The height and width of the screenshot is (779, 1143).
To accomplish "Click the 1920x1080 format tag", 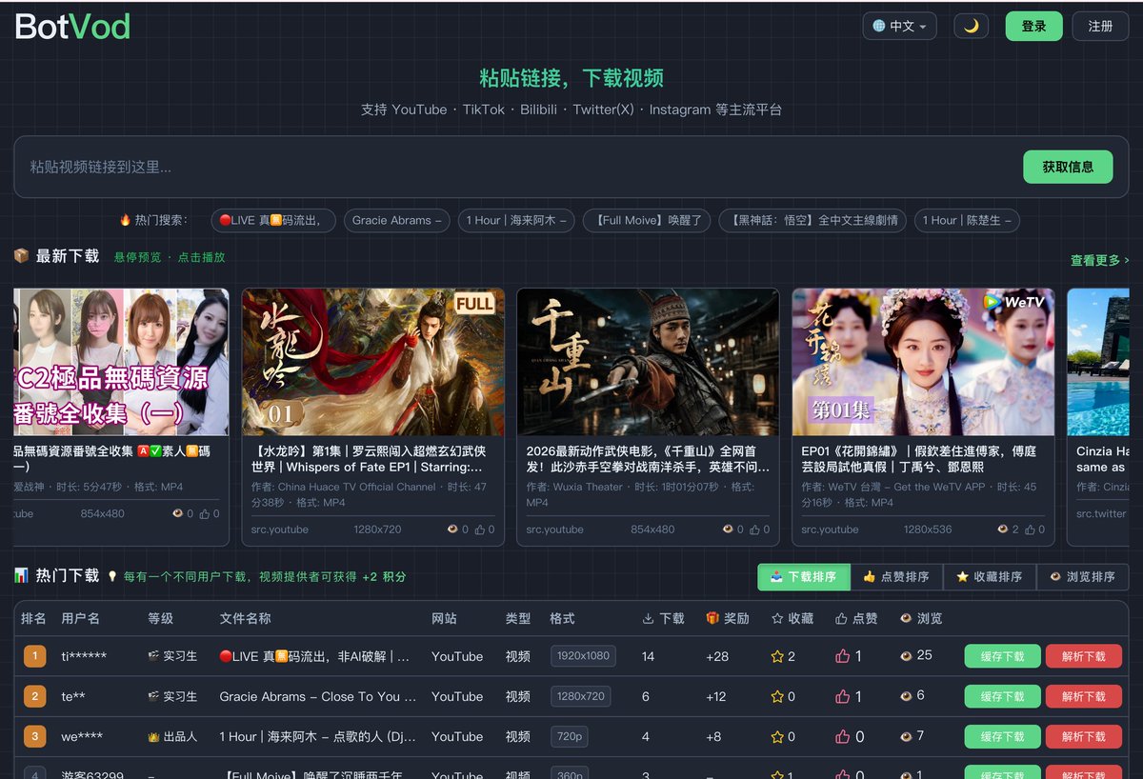I will (x=583, y=656).
